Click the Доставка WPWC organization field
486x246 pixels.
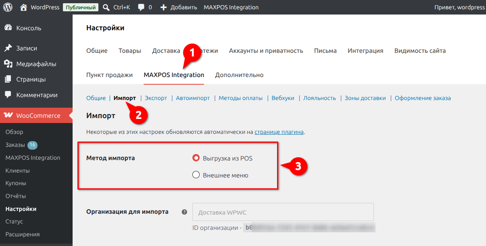283,212
